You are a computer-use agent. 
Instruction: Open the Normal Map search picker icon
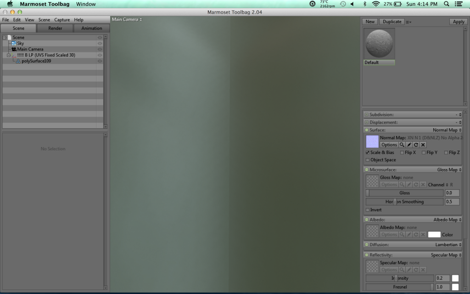pyautogui.click(x=402, y=145)
